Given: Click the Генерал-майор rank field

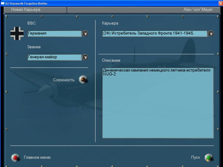Looking at the screenshot, I should click(x=55, y=57).
